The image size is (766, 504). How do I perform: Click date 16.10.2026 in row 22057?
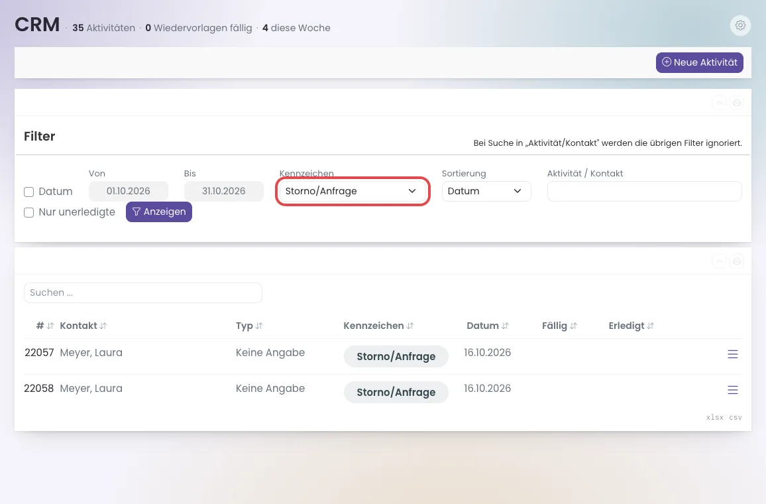pos(487,352)
